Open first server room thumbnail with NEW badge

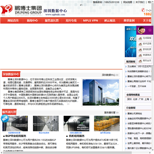[x=15, y=123]
